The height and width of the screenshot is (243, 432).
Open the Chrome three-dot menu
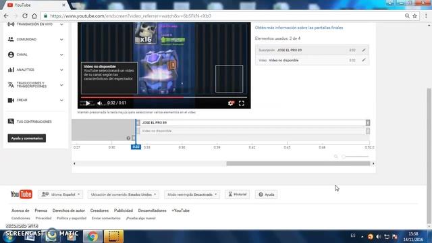point(426,16)
